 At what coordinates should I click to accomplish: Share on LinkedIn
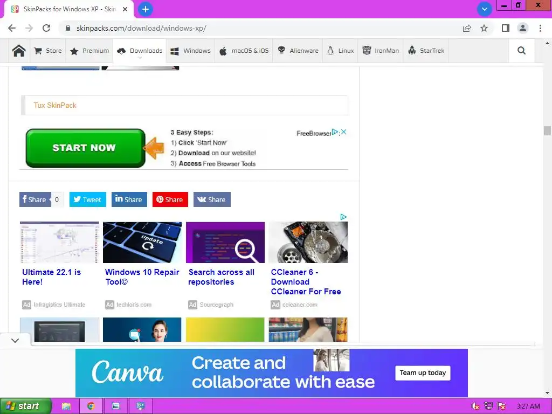pyautogui.click(x=129, y=199)
